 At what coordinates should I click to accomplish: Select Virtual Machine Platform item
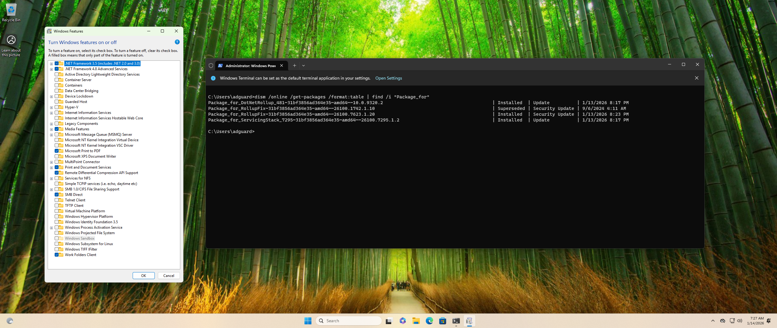coord(85,211)
